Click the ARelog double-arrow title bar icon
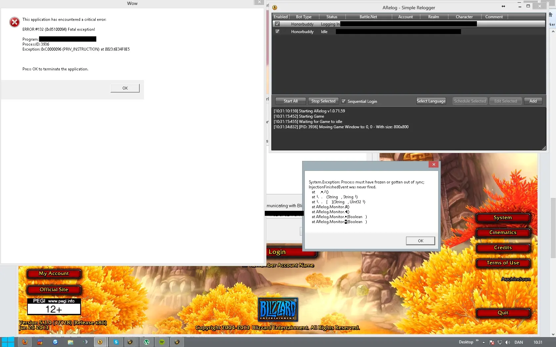The height and width of the screenshot is (347, 556). click(503, 6)
